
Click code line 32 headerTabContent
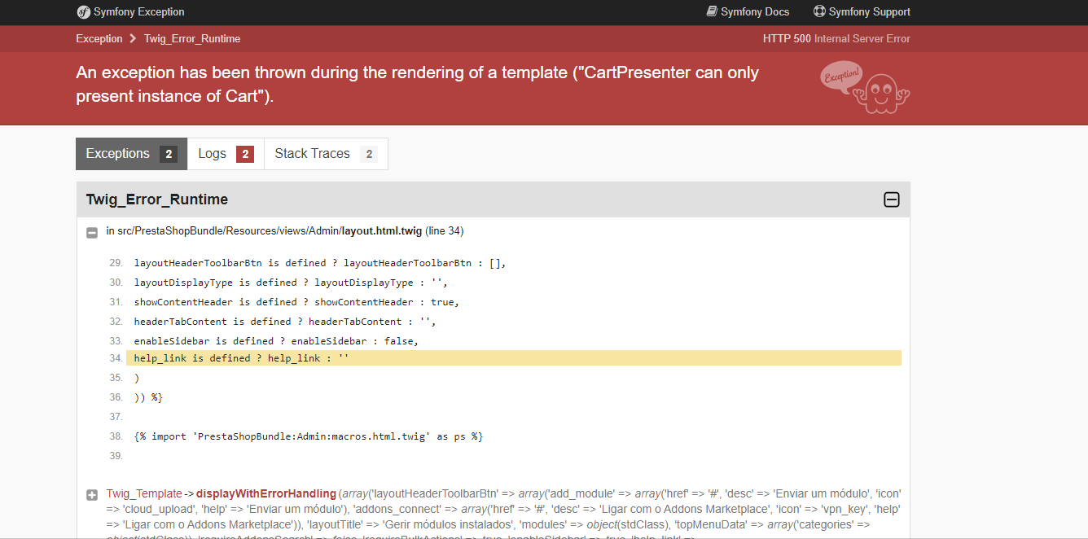coord(285,322)
